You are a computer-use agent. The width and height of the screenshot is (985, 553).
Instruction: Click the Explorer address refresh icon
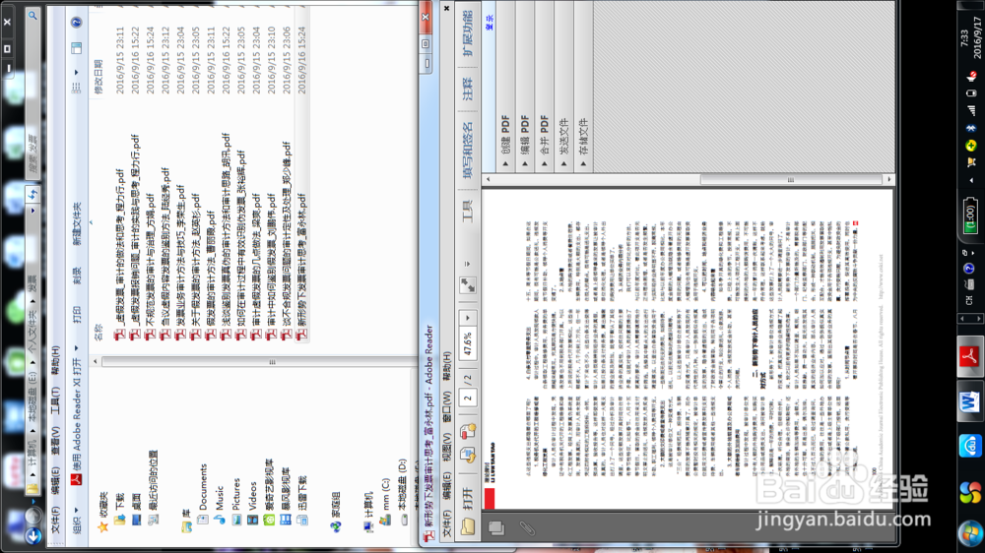[33, 194]
